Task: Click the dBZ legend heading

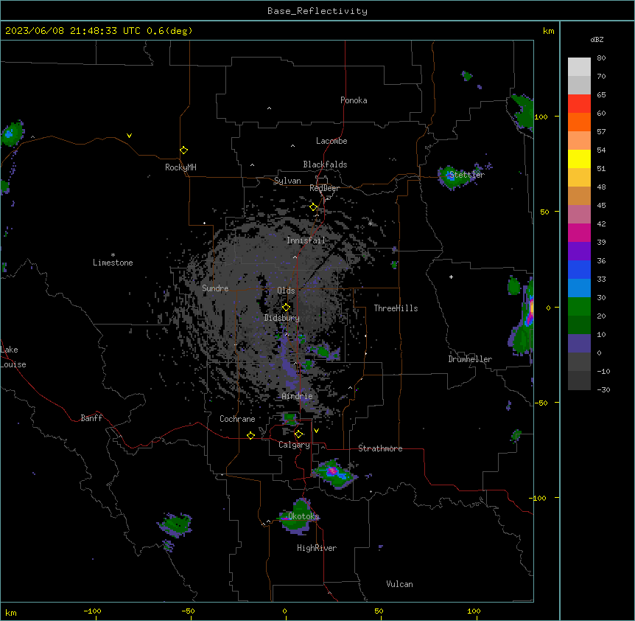Action: click(x=597, y=40)
